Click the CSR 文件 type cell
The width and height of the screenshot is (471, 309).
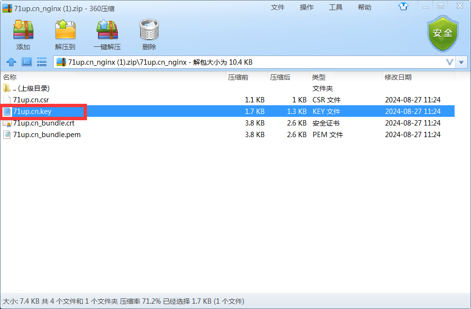point(327,99)
